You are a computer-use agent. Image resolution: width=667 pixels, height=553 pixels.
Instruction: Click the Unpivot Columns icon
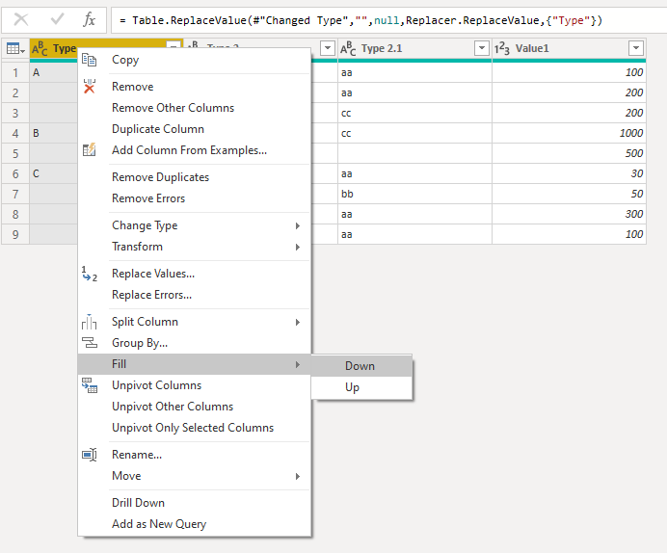(x=90, y=385)
